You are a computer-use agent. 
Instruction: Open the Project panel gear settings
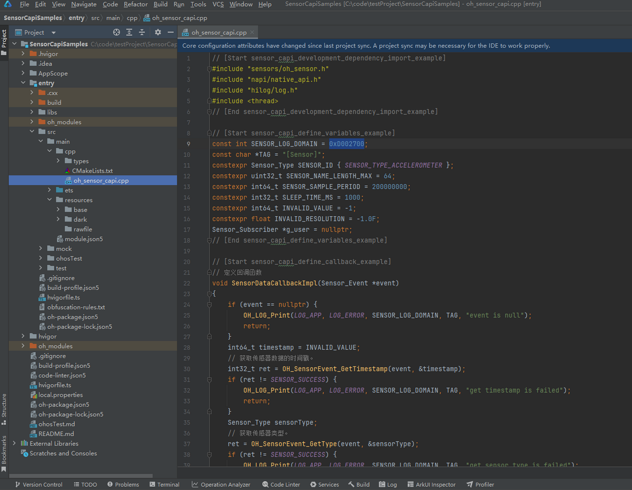click(x=157, y=32)
